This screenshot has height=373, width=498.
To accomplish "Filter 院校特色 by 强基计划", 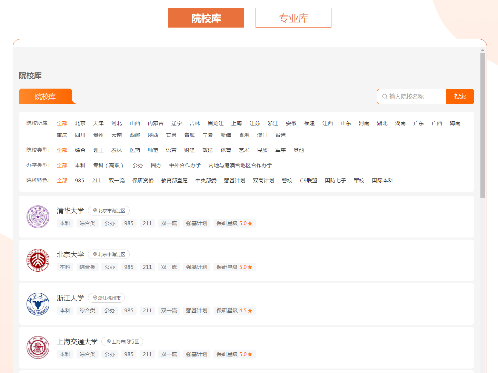I will [x=235, y=181].
